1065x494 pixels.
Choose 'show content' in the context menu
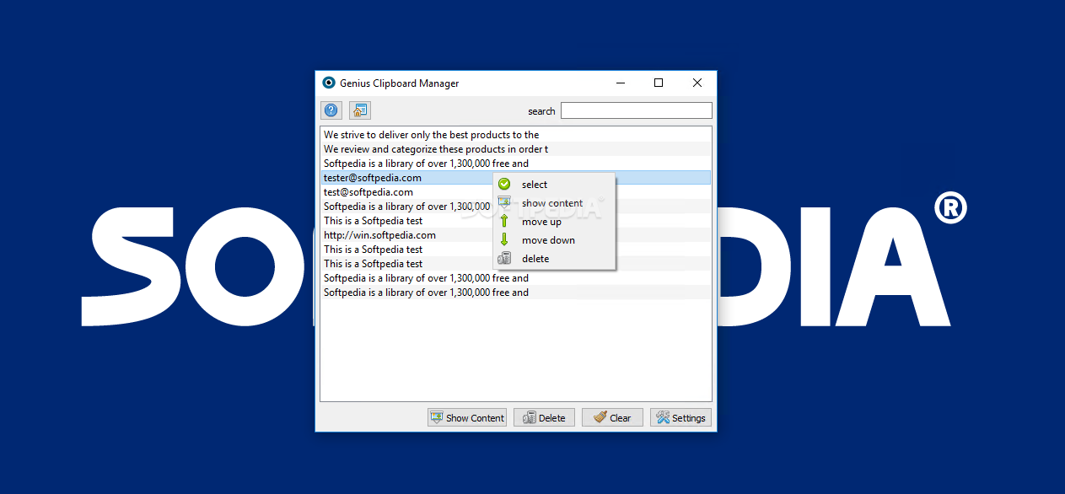555,203
